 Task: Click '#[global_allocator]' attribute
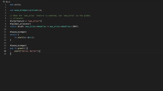coord(20,24)
